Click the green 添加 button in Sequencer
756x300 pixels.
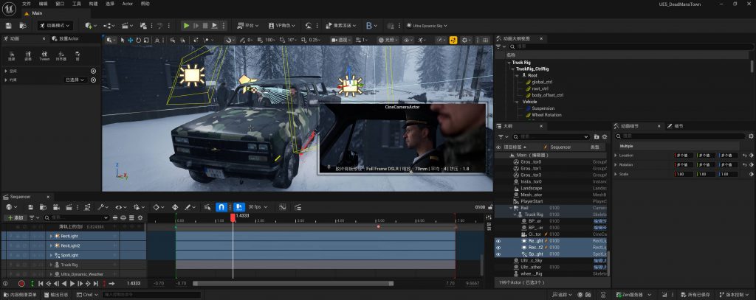pyautogui.click(x=16, y=218)
